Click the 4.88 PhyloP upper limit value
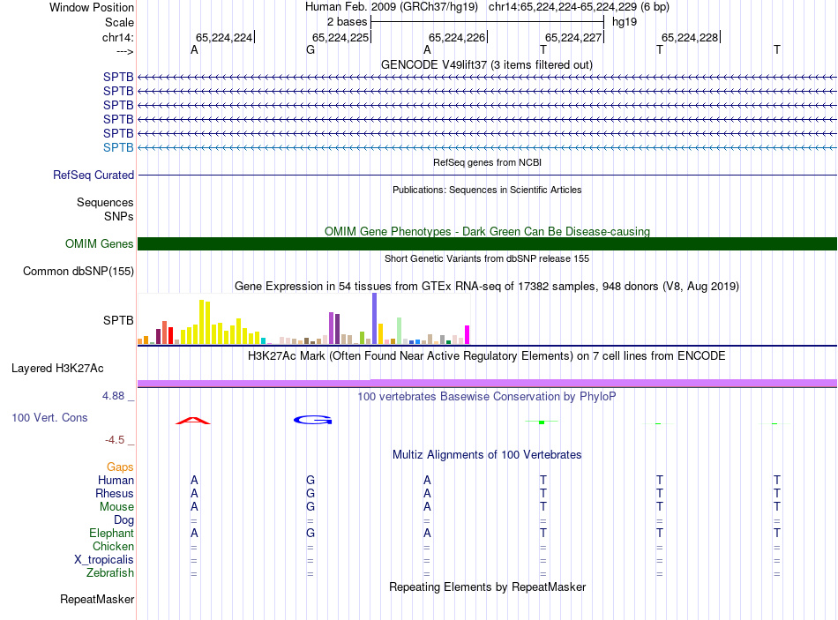This screenshot has height=620, width=838. point(113,396)
